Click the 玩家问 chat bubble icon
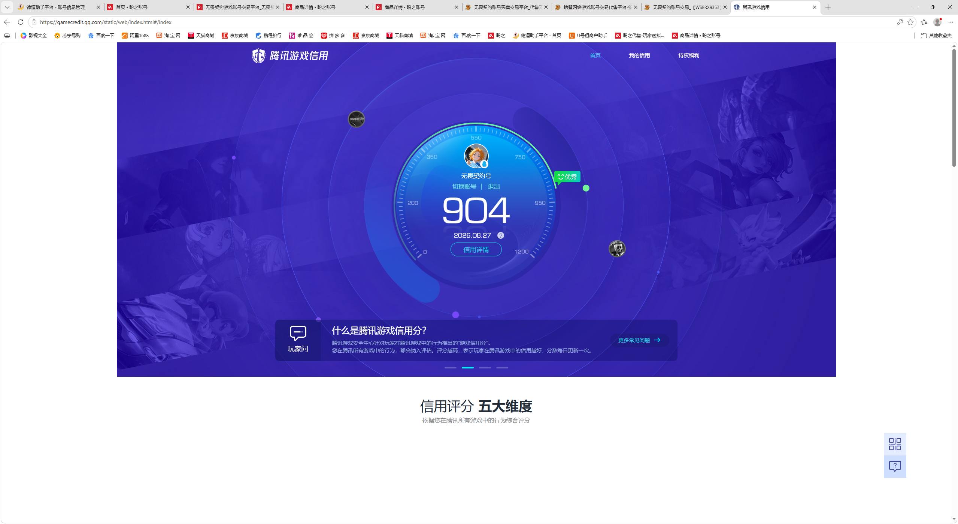Image resolution: width=958 pixels, height=524 pixels. click(298, 333)
